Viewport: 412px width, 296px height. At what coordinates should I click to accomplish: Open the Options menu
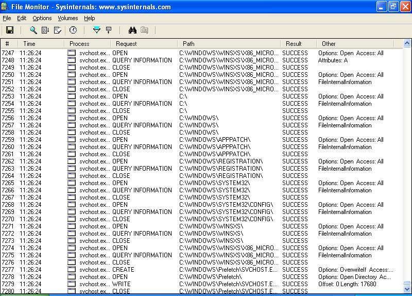click(x=42, y=18)
